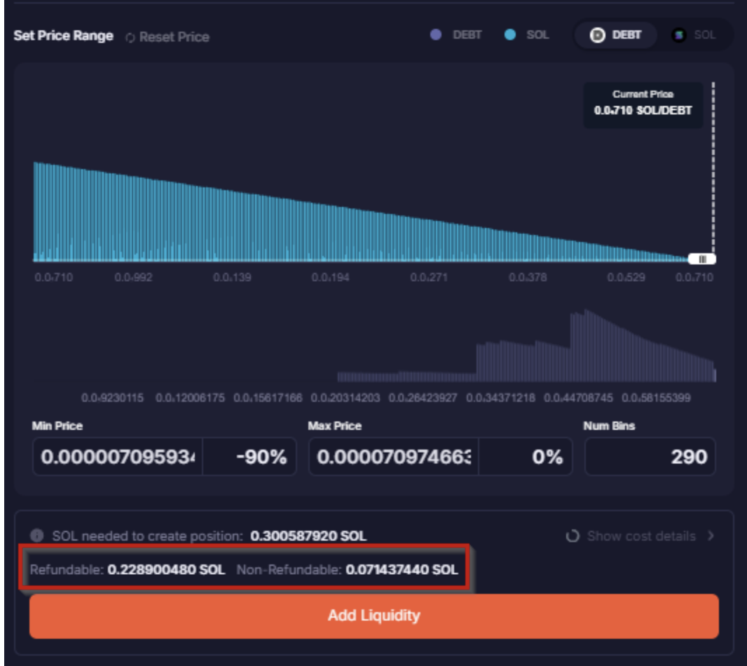Viewport: 747px width, 666px height.
Task: Click the DEBT legend label text
Action: [467, 35]
